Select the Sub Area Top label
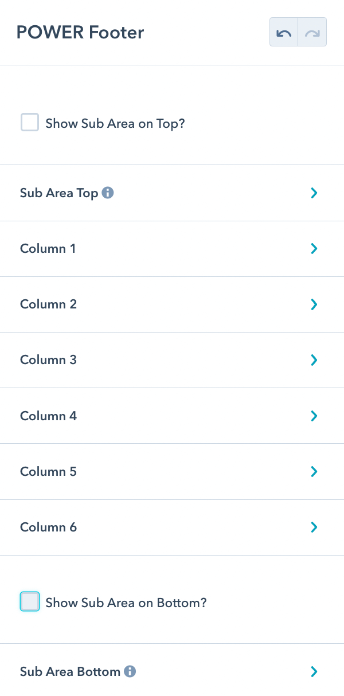Viewport: 344px width, 696px height. coord(59,193)
